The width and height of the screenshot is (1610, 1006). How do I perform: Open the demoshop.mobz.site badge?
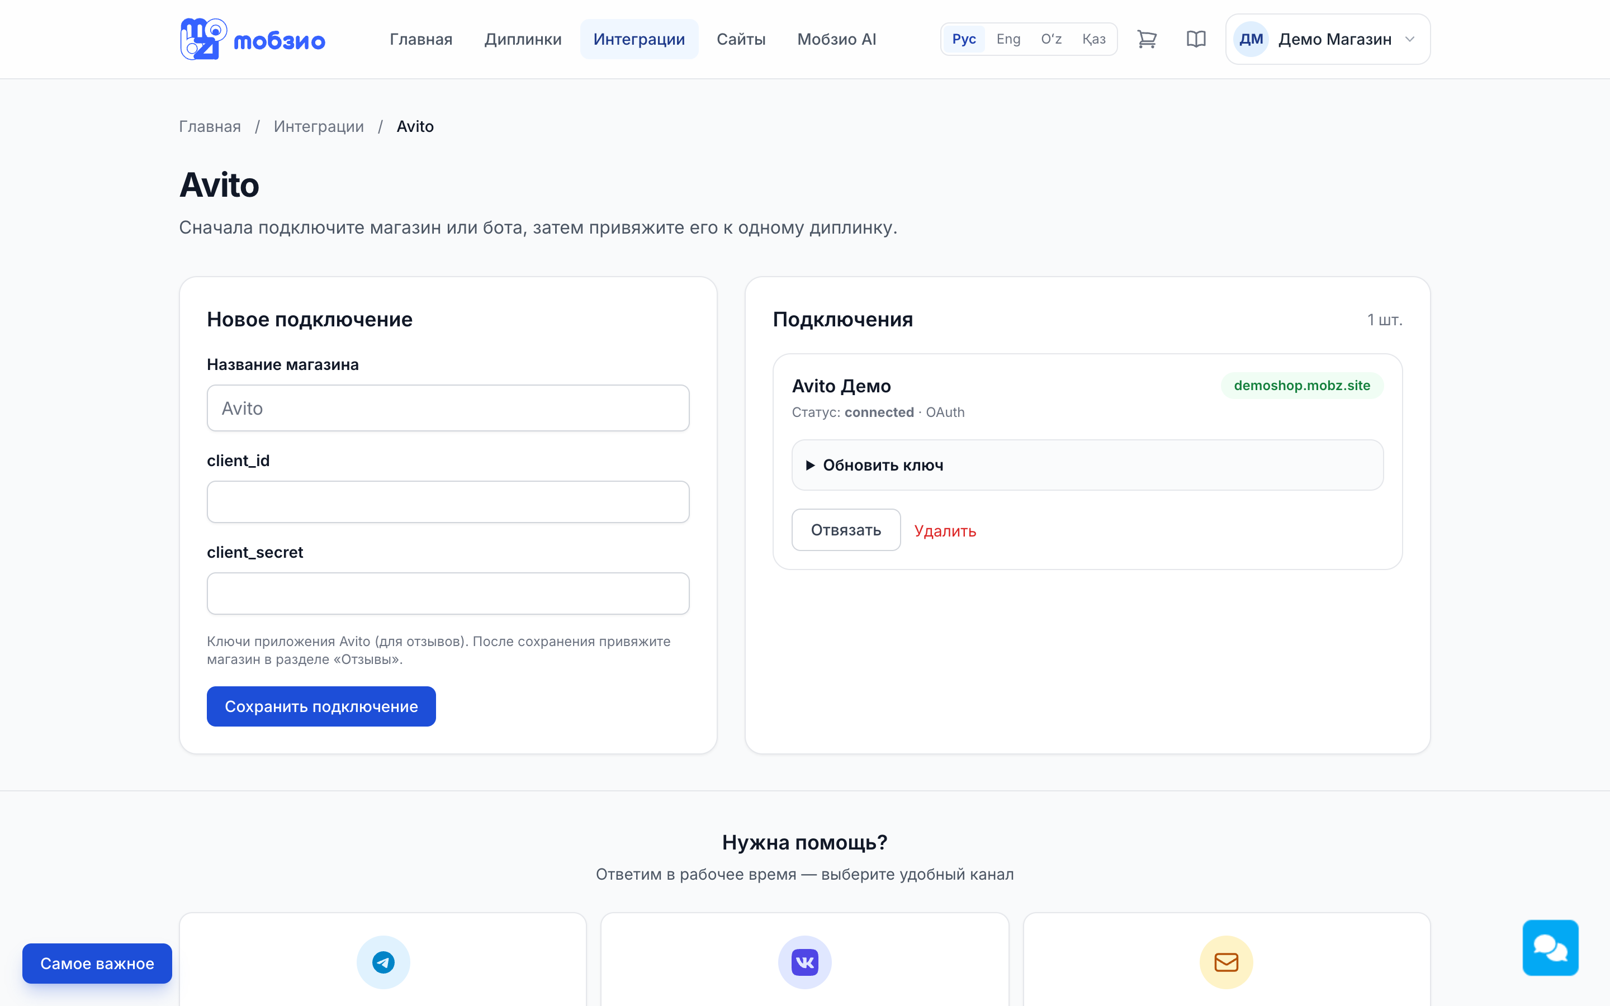1302,385
